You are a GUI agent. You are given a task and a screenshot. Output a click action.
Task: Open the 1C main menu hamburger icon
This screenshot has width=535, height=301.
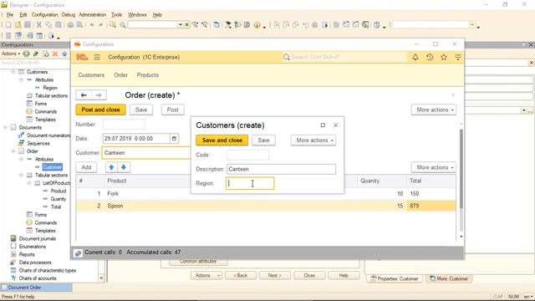click(x=97, y=57)
